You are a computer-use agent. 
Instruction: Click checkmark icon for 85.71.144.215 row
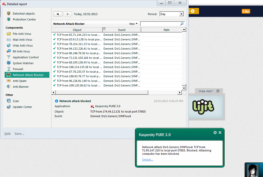coord(54,35)
